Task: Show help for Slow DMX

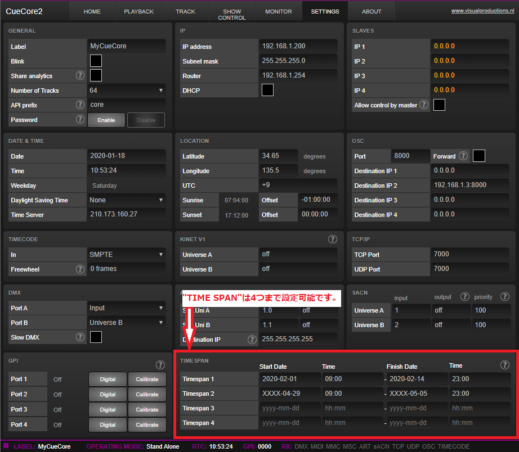Action: click(80, 337)
